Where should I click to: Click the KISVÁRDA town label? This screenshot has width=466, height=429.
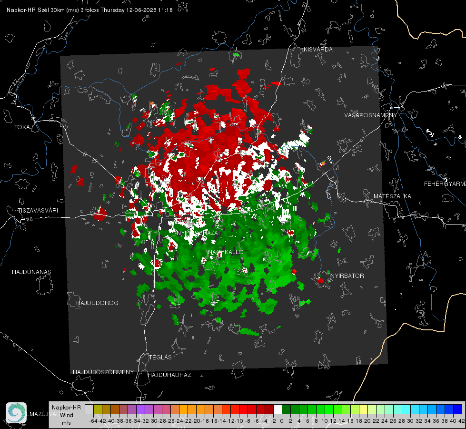pyautogui.click(x=318, y=50)
